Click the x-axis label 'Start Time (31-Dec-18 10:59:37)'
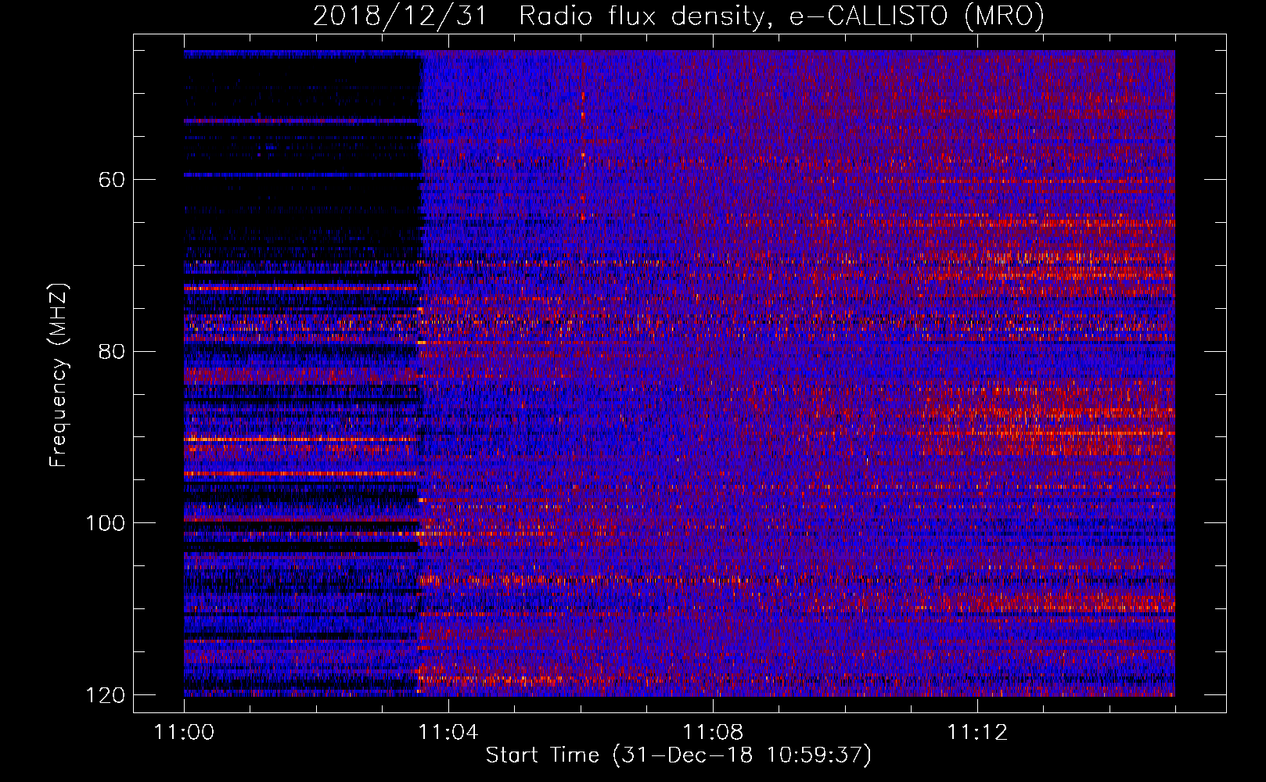The image size is (1266, 782). point(678,755)
